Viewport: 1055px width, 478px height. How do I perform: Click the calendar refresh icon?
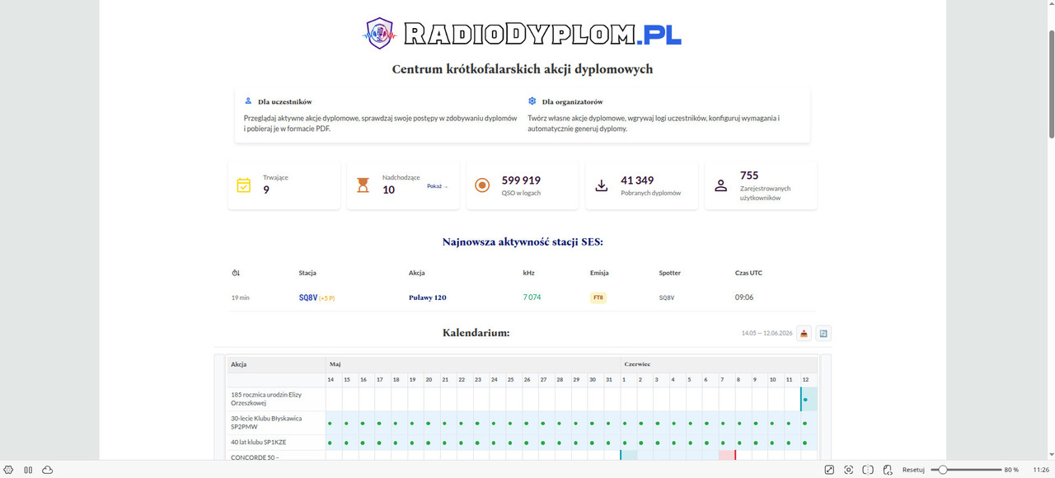click(x=823, y=333)
